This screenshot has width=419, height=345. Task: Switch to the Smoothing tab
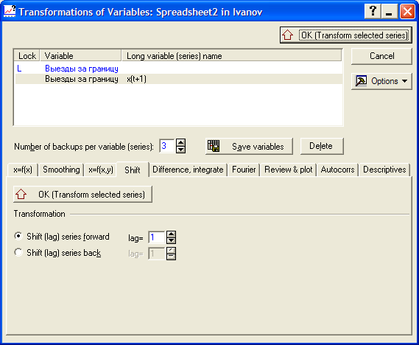coord(61,170)
